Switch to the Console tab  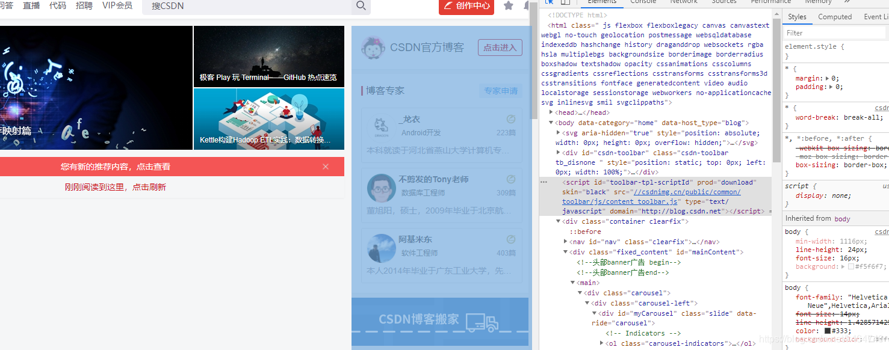pyautogui.click(x=643, y=2)
